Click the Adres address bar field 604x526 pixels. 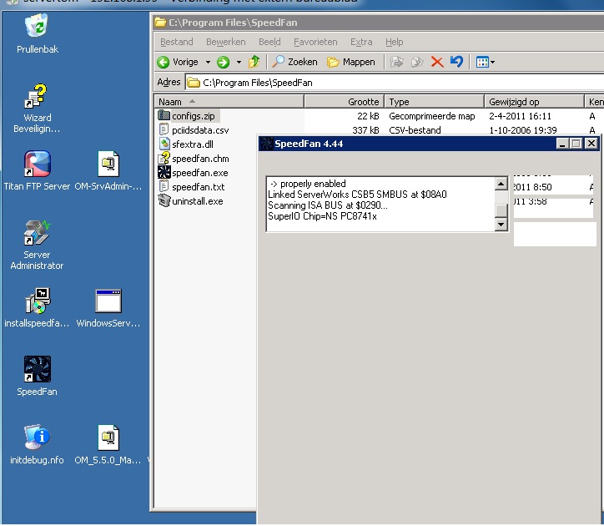pyautogui.click(x=395, y=83)
